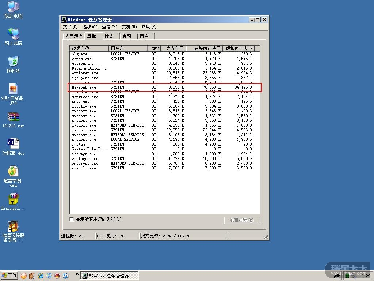This screenshot has width=374, height=281.
Task: Click the keyboard input method tray icon
Action: point(337,276)
